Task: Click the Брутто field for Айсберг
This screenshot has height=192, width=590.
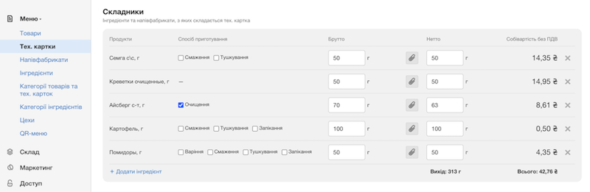Action: click(347, 105)
